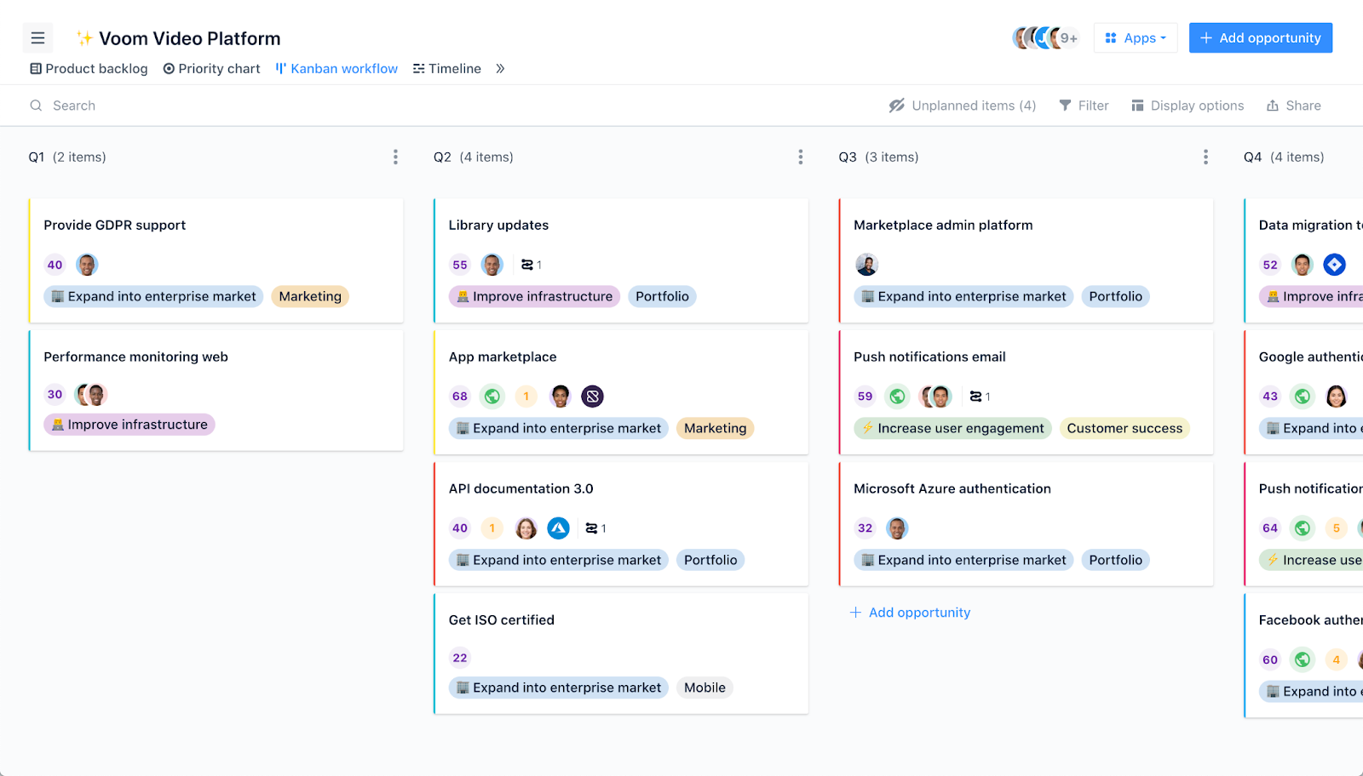
Task: Click Performance monitoring web card title
Action: click(135, 357)
